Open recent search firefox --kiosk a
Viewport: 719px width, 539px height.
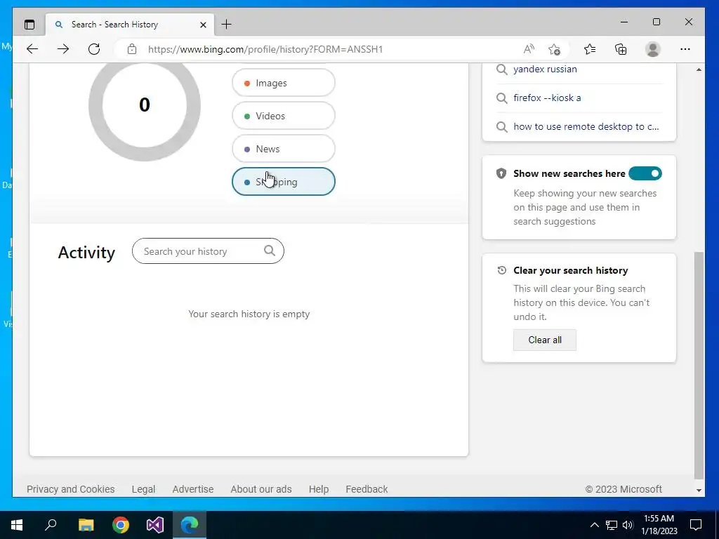(x=547, y=98)
